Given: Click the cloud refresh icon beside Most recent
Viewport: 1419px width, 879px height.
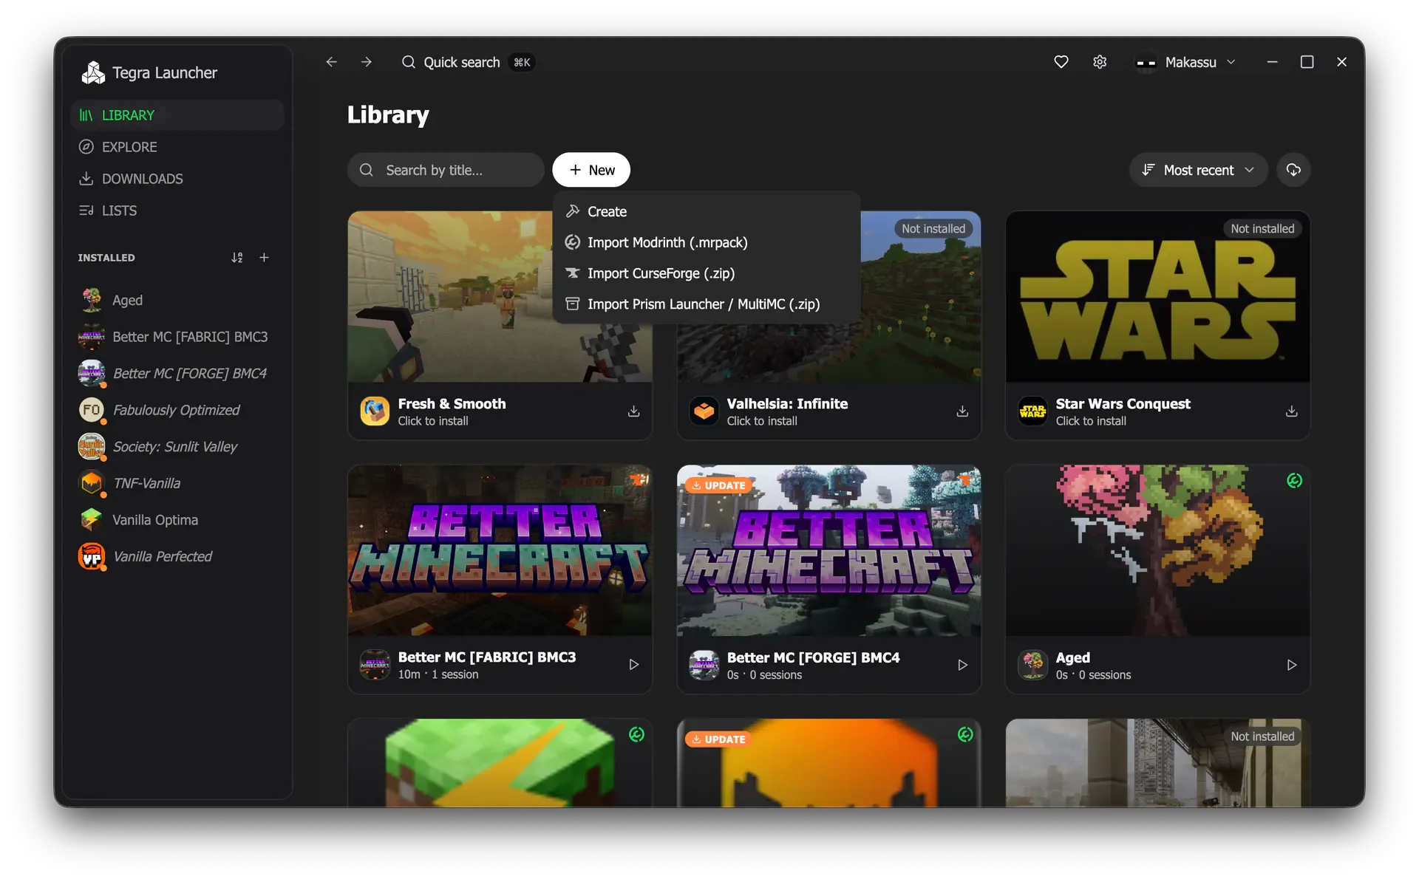Looking at the screenshot, I should tap(1293, 170).
